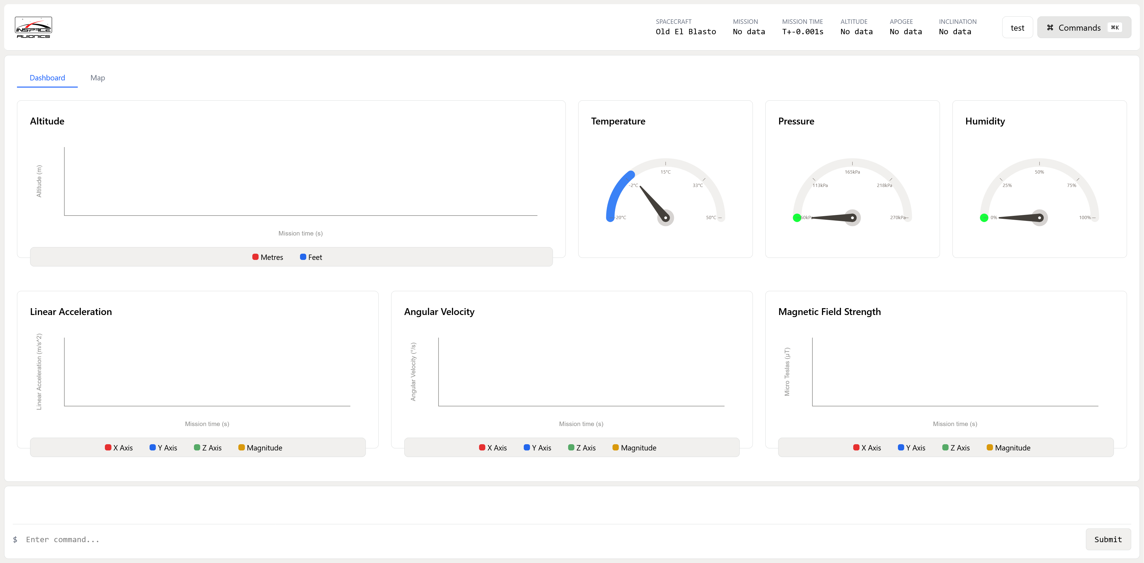Click the test button in header

click(1017, 27)
